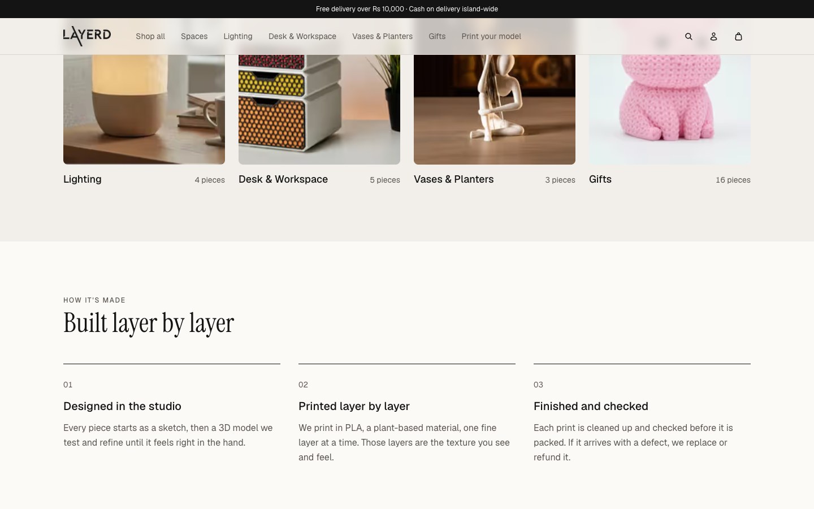
Task: Open Print your model page
Action: coord(491,36)
